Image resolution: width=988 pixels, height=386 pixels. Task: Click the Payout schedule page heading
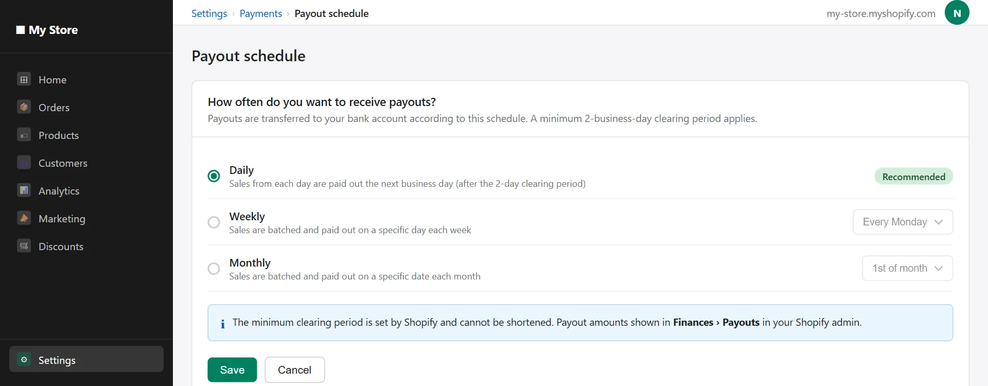click(x=249, y=56)
